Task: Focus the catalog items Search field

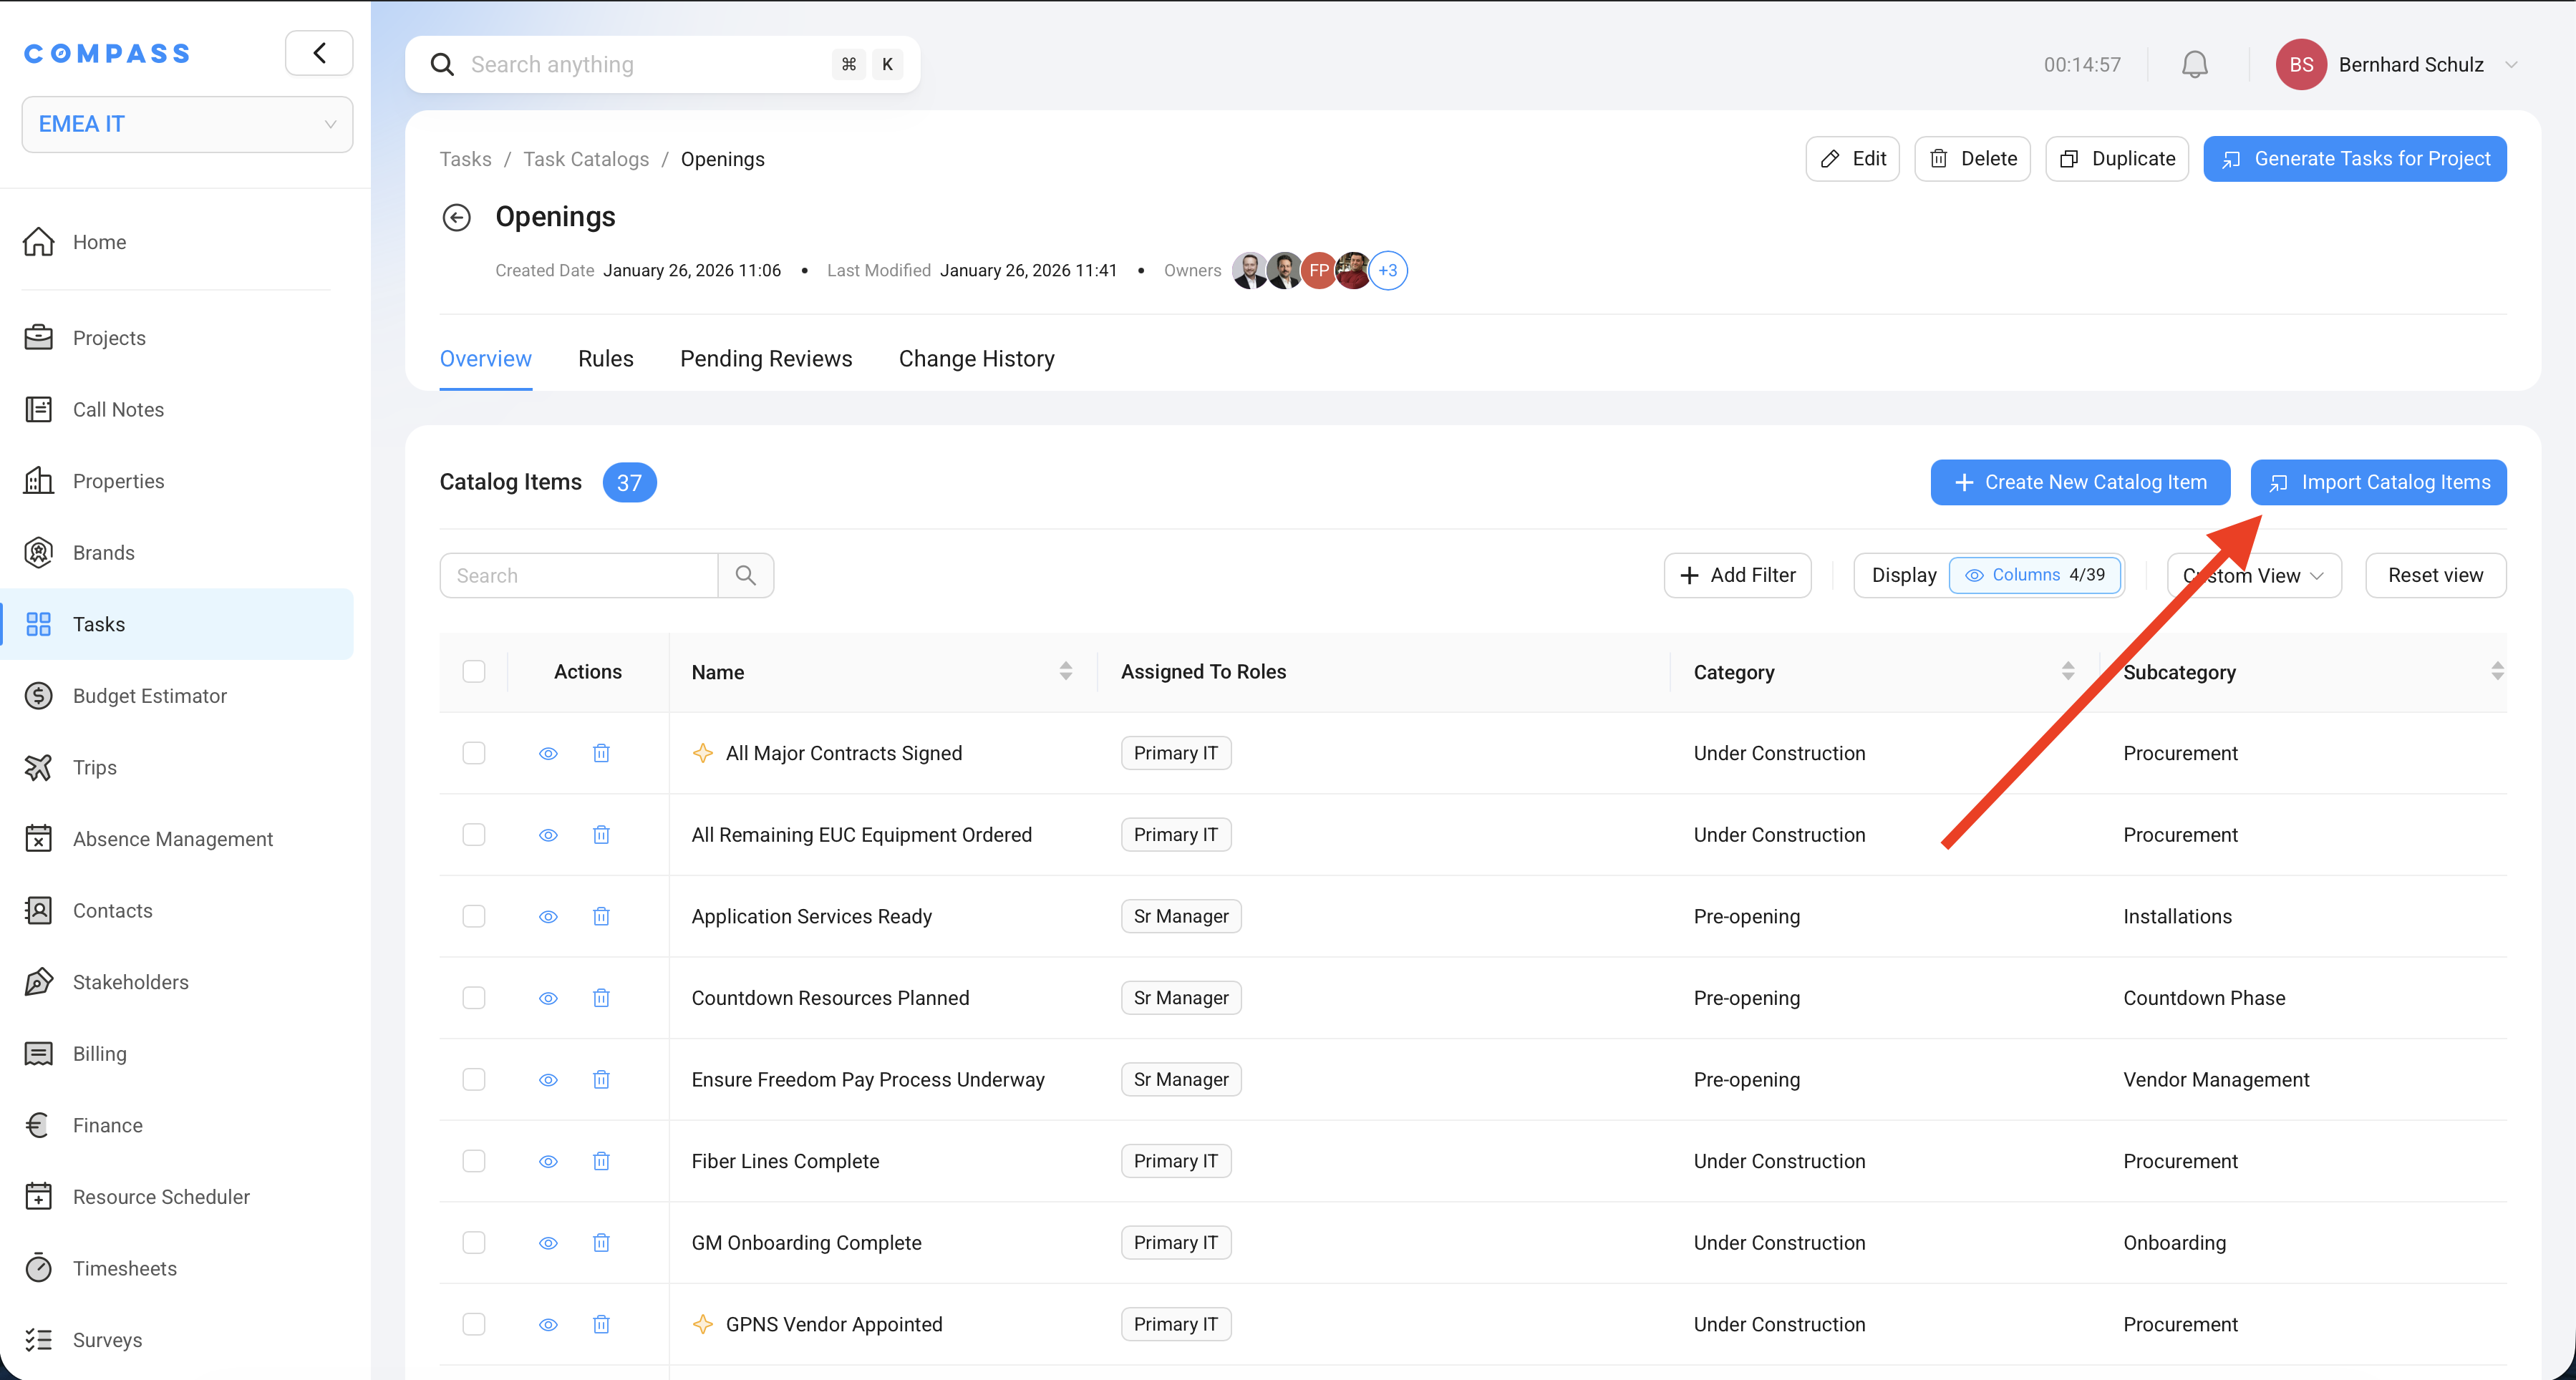Action: [579, 576]
